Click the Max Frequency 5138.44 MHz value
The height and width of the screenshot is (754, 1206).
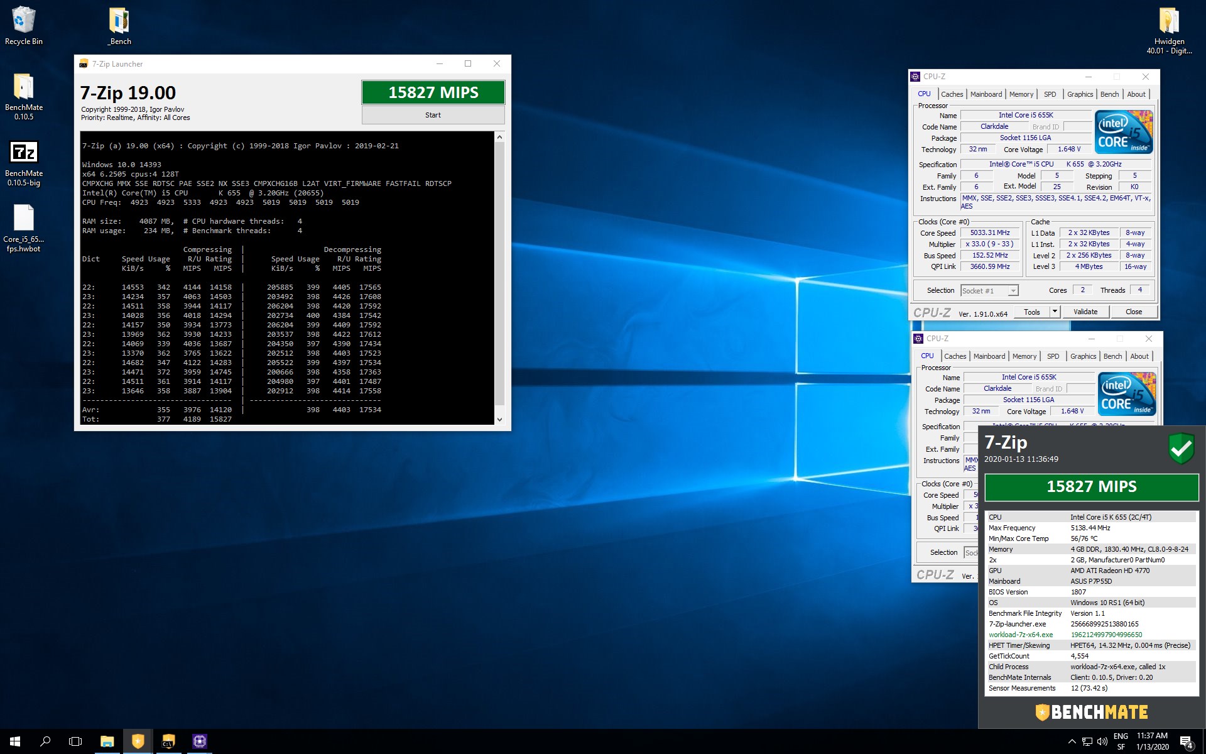[1090, 528]
